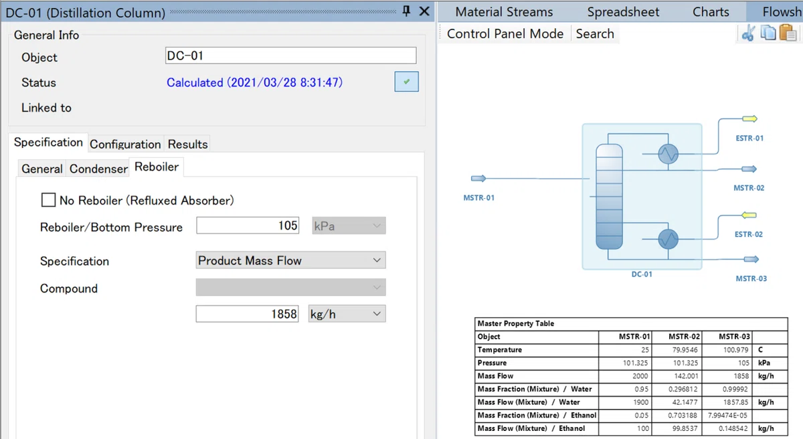Click the Master Property Table title

point(516,323)
